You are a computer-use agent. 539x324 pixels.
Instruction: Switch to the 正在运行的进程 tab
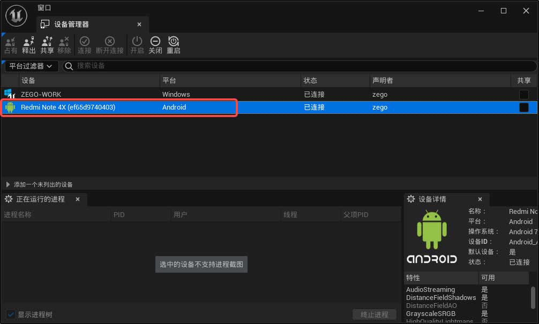tap(40, 199)
